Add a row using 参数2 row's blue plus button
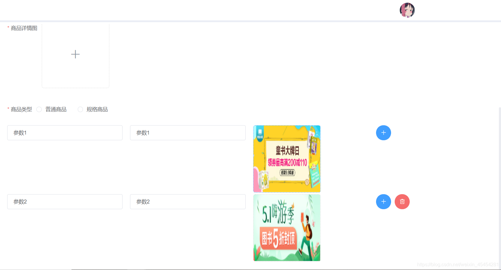 pos(384,202)
